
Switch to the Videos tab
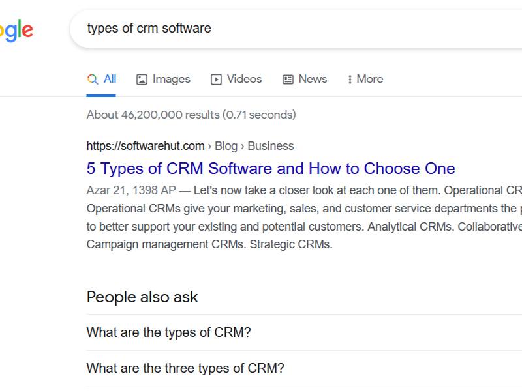(x=244, y=79)
